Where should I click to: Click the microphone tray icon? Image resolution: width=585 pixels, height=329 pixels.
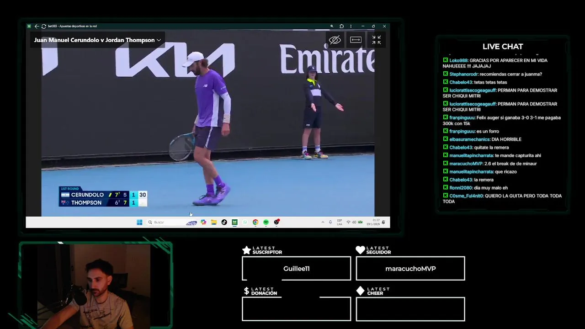330,223
